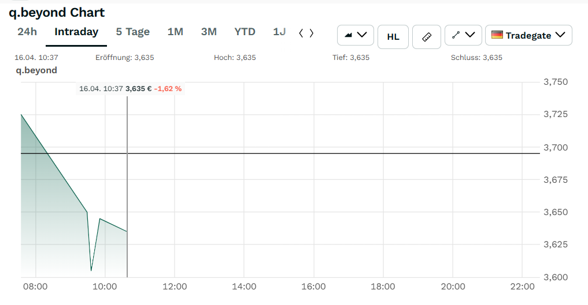Image resolution: width=588 pixels, height=305 pixels.
Task: Select the 3M time range
Action: click(209, 32)
